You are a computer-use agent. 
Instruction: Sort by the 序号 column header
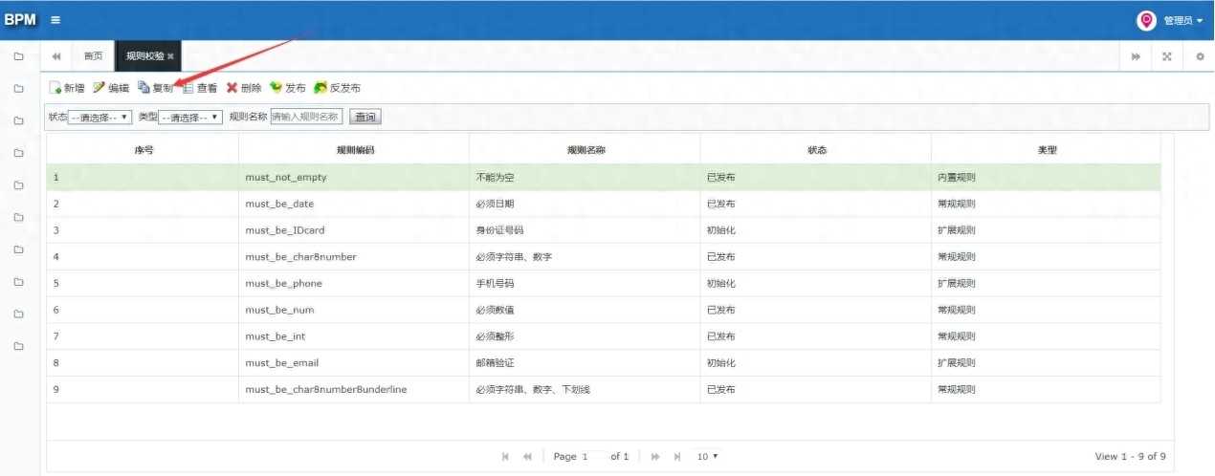click(144, 150)
